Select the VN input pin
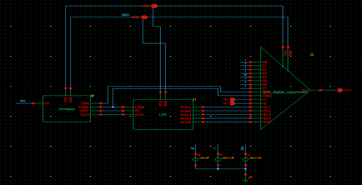The image size is (362, 185). pyautogui.click(x=232, y=99)
